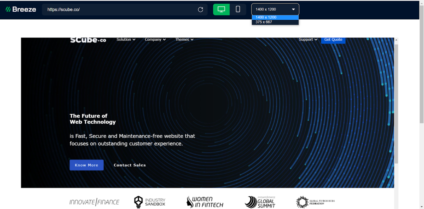The width and height of the screenshot is (424, 209).
Task: Click the 'The Future of Web Technology' heading
Action: pyautogui.click(x=93, y=119)
